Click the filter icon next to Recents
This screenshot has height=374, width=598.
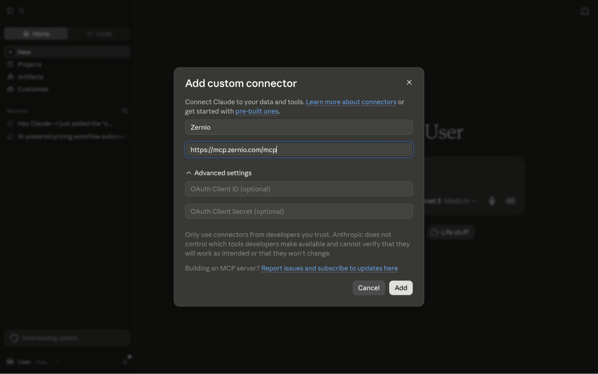click(x=124, y=111)
